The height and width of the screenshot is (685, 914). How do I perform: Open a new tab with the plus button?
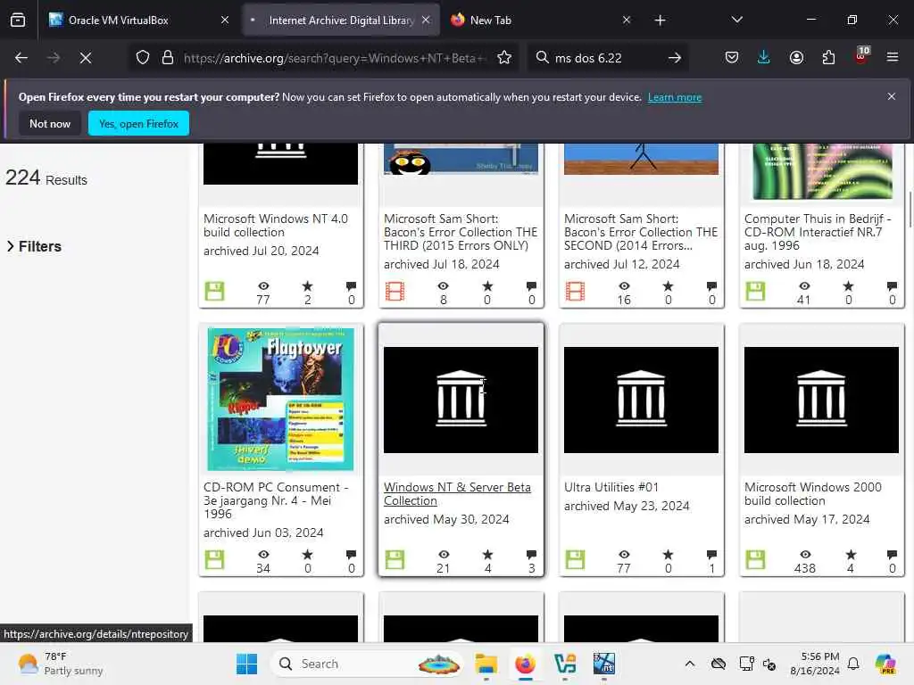pos(660,21)
